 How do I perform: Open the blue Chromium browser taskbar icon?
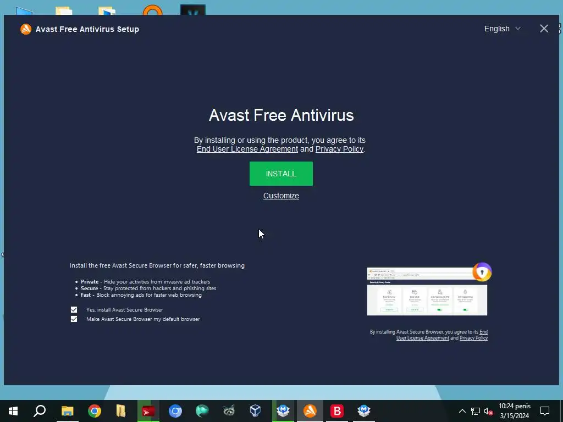[x=175, y=411]
